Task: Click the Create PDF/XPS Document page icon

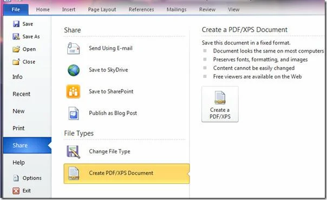Action: tap(74, 174)
